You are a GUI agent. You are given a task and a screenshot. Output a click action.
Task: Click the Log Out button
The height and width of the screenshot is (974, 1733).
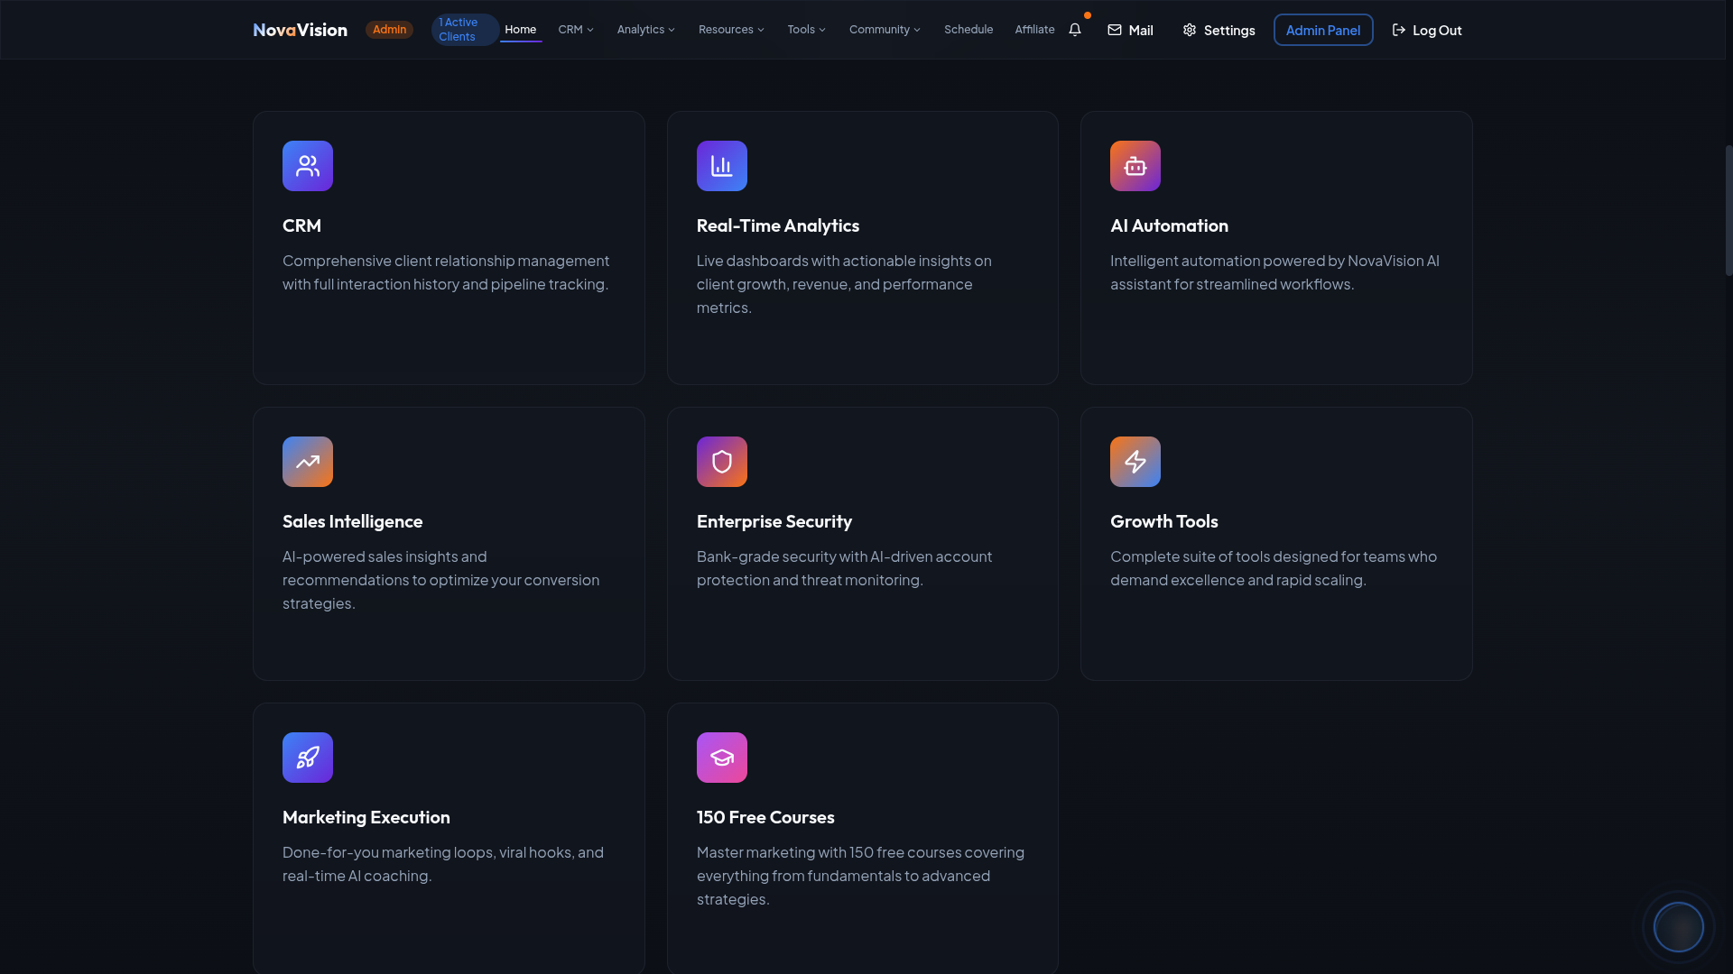point(1427,30)
